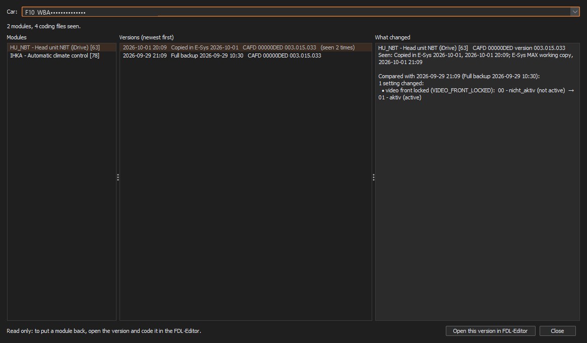587x343 pixels.
Task: Grab the splitter handle between Modules and Versions
Action: (x=118, y=178)
